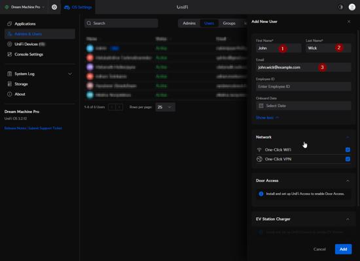360x261 pixels.
Task: Collapse the EV Station Charger section
Action: pos(348,219)
